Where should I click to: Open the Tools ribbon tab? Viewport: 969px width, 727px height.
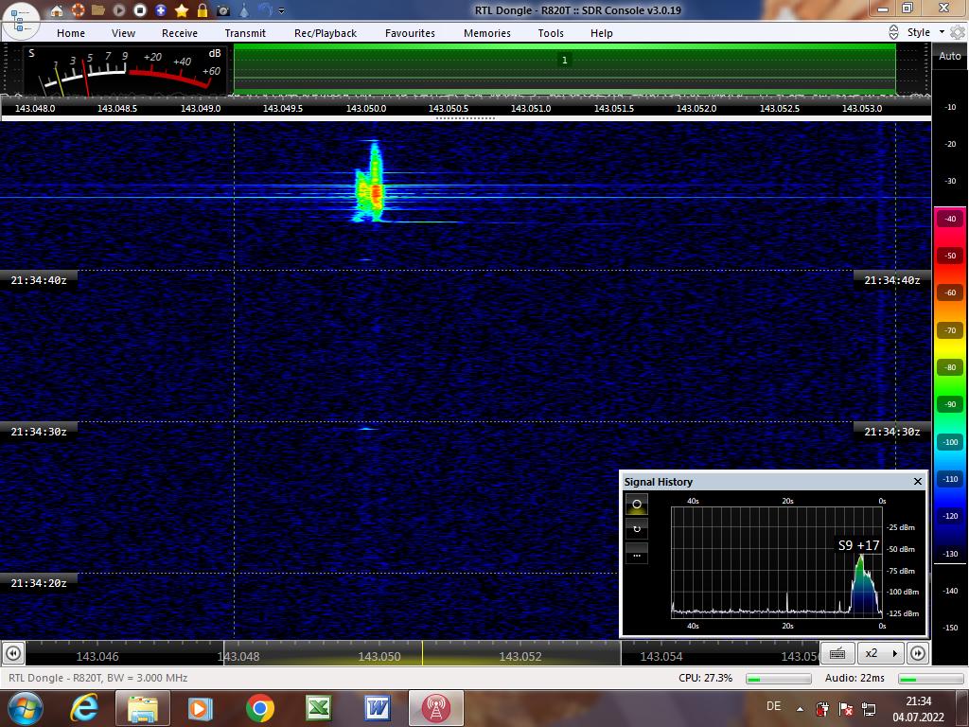551,33
